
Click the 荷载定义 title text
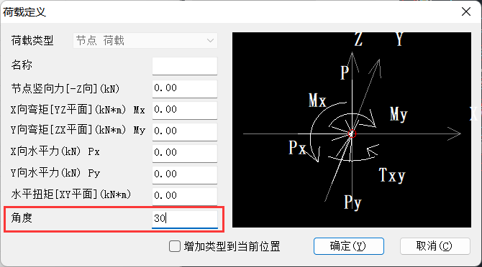tap(24, 12)
